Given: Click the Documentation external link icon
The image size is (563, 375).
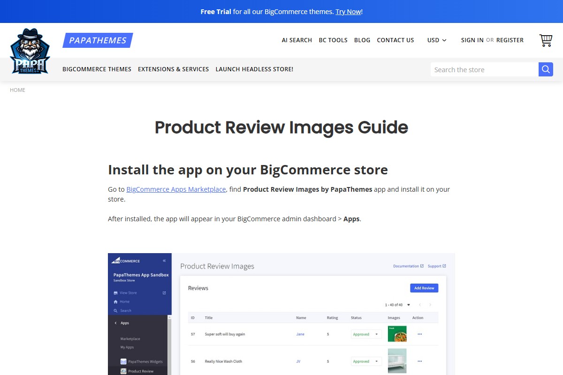Looking at the screenshot, I should pyautogui.click(x=422, y=266).
